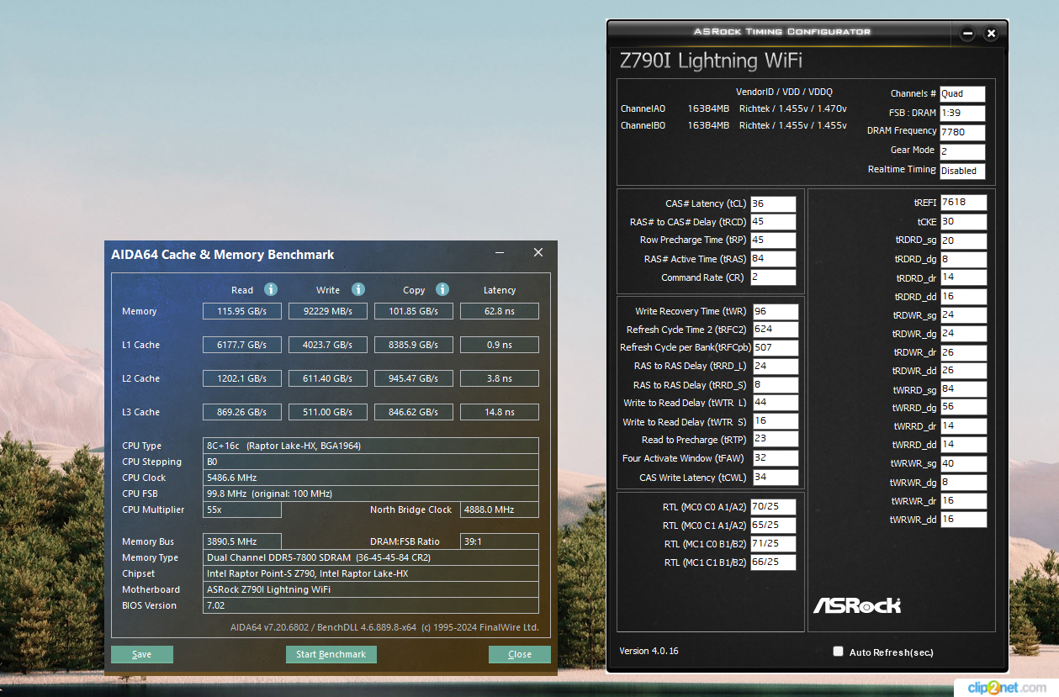Click the tRFCpb field showing 507
Image resolution: width=1059 pixels, height=697 pixels.
pos(776,347)
